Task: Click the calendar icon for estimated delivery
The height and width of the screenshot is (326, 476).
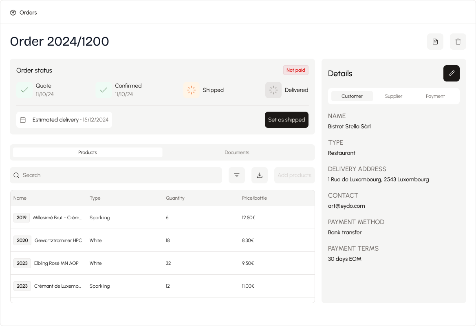Action: coord(23,120)
